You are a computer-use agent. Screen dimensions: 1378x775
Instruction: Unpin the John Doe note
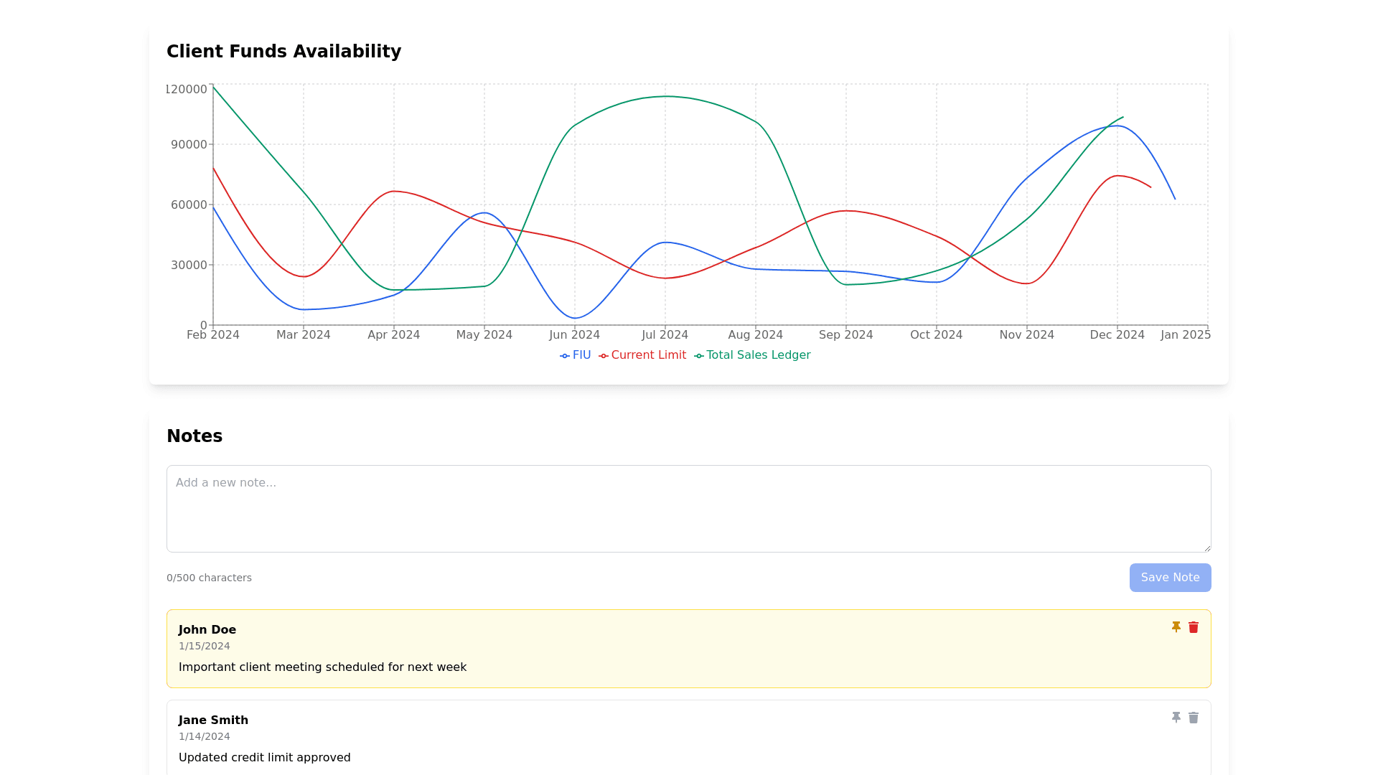coord(1176,627)
